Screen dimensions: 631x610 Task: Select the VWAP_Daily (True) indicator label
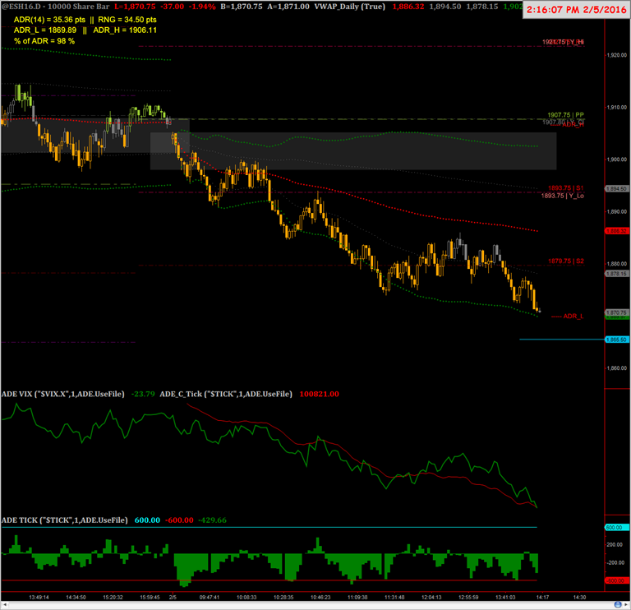tap(350, 7)
